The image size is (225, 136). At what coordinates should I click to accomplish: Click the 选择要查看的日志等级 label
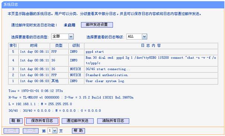pos(106,37)
